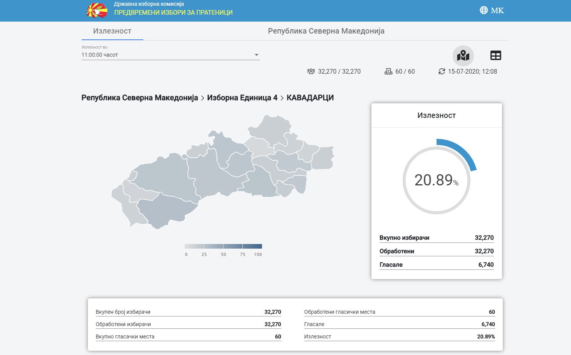Select the easternmost map region
This screenshot has height=355, width=571.
(323, 158)
